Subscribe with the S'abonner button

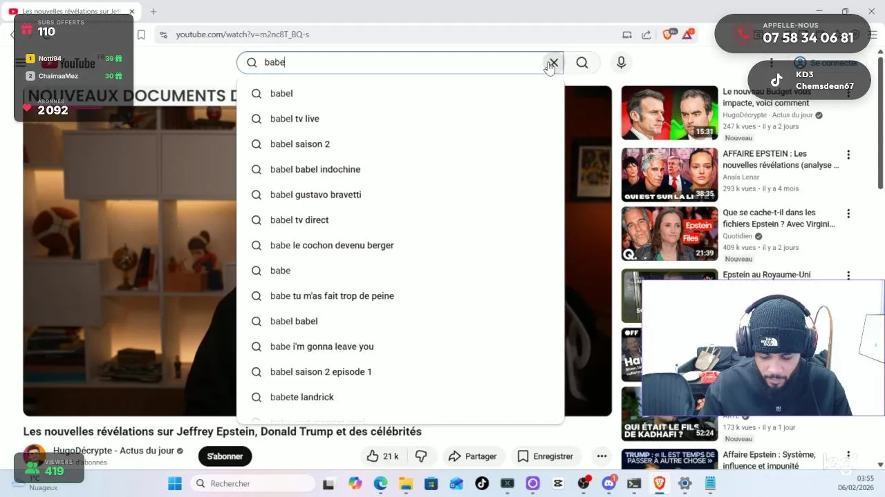pos(225,456)
